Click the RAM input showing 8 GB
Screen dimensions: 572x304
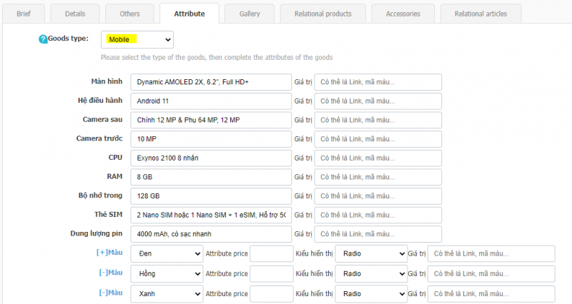point(212,176)
